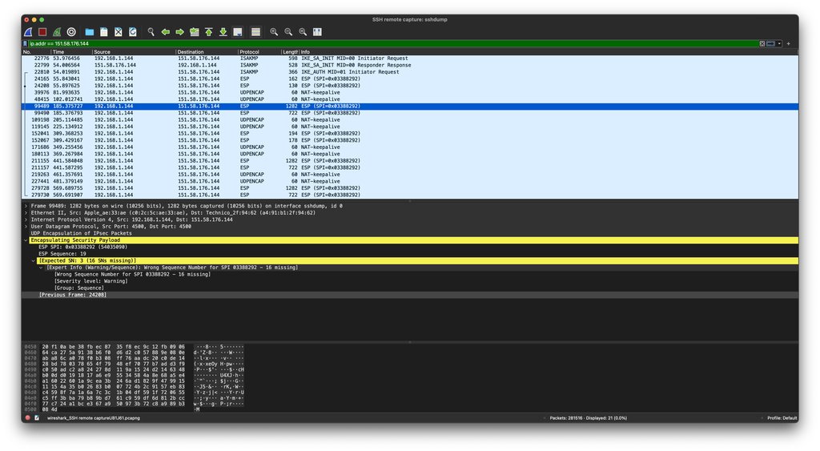The height and width of the screenshot is (451, 820).
Task: Select packet 39976 NAT-keepalive row
Action: click(x=410, y=93)
